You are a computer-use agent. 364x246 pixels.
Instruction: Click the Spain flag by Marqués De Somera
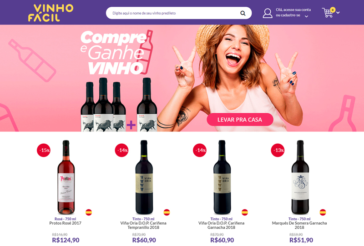coord(323,212)
